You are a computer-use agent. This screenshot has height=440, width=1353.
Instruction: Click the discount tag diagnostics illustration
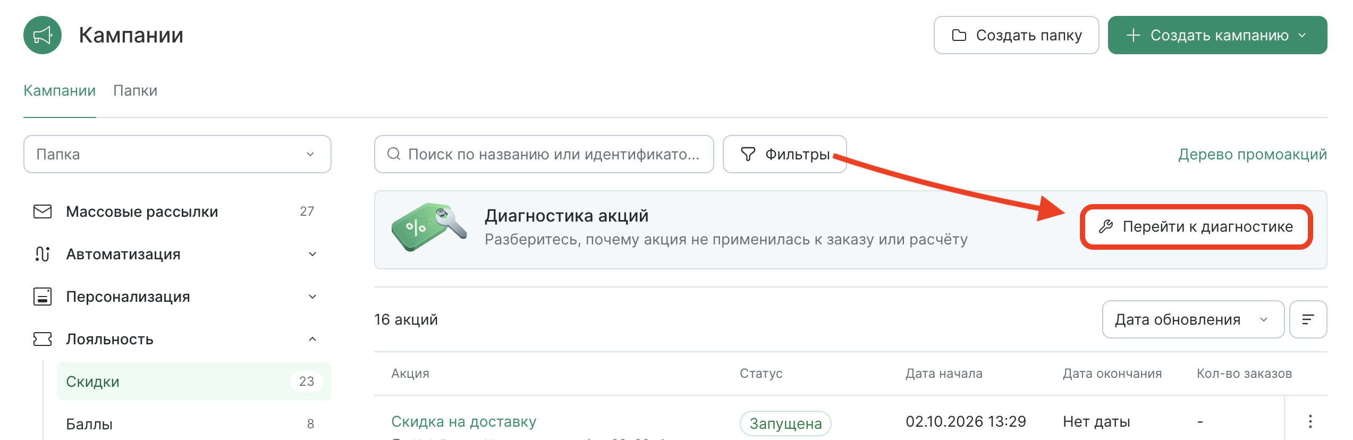click(x=429, y=227)
